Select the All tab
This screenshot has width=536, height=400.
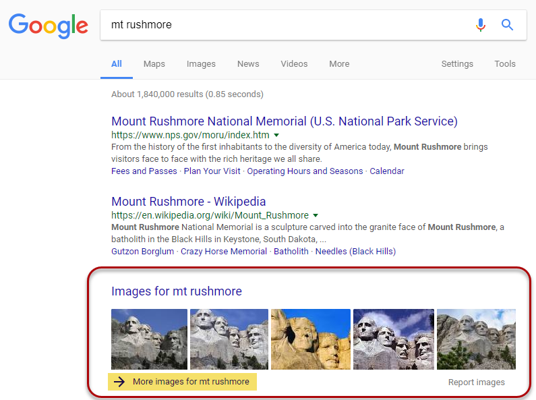116,64
